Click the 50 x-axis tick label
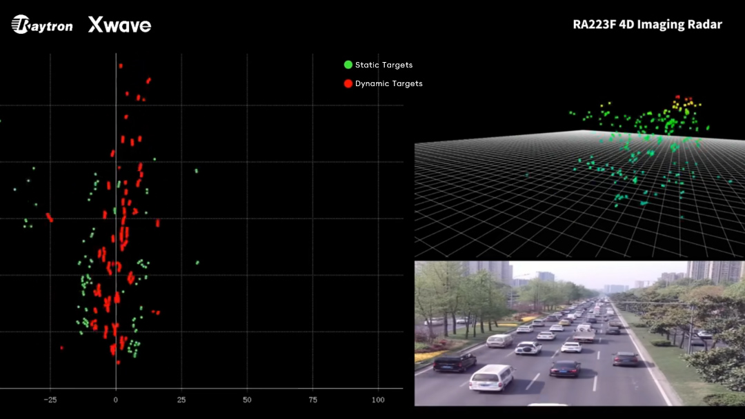The image size is (745, 419). [x=247, y=399]
